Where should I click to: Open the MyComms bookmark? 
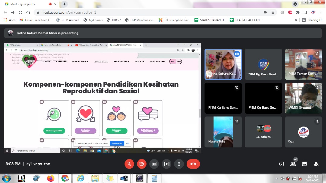(93, 20)
